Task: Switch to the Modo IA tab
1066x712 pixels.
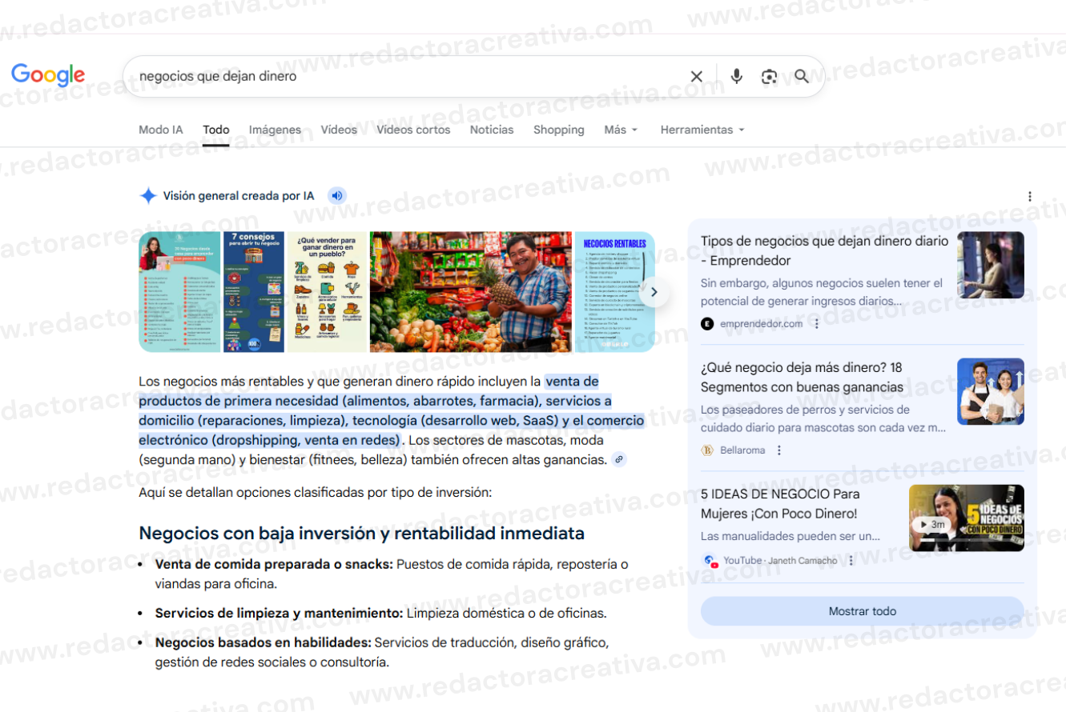Action: [x=161, y=130]
